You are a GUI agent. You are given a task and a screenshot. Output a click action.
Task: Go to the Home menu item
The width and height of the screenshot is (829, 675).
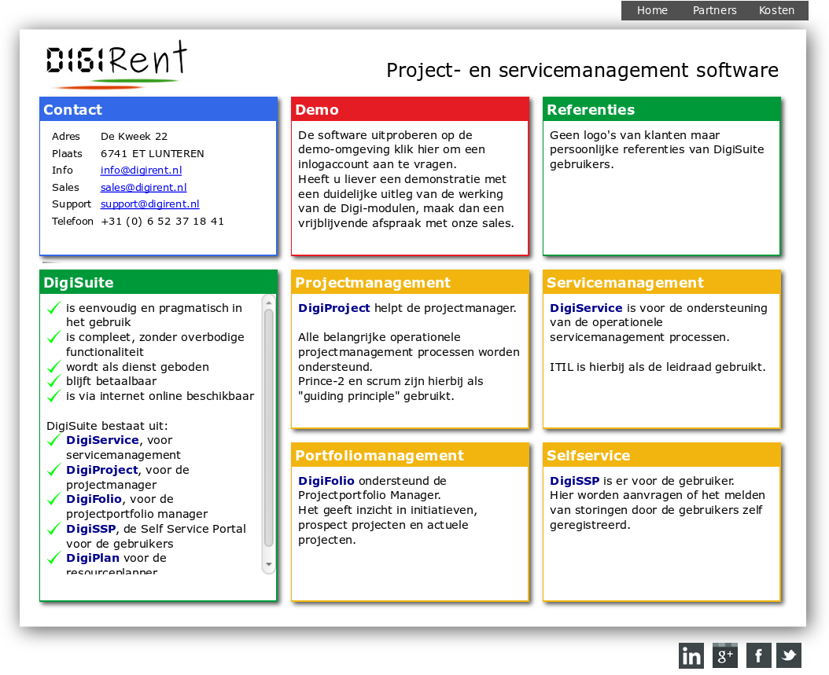(x=652, y=10)
